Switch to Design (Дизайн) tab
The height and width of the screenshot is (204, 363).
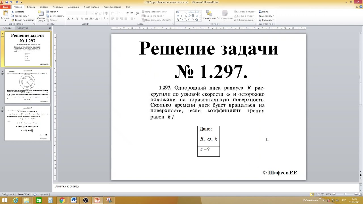click(44, 7)
